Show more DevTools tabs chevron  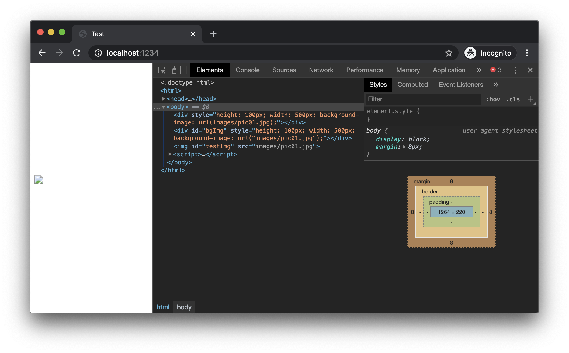[479, 70]
